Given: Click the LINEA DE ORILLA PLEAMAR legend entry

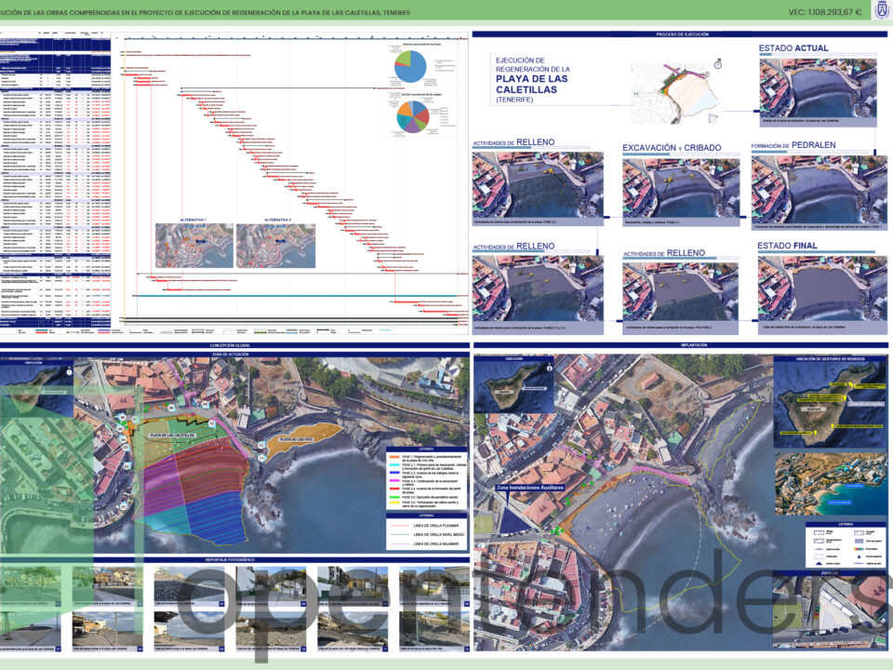Looking at the screenshot, I should click(425, 526).
